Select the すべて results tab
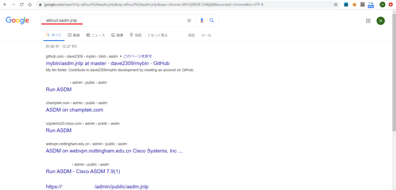This screenshot has height=190, width=396. [x=53, y=35]
